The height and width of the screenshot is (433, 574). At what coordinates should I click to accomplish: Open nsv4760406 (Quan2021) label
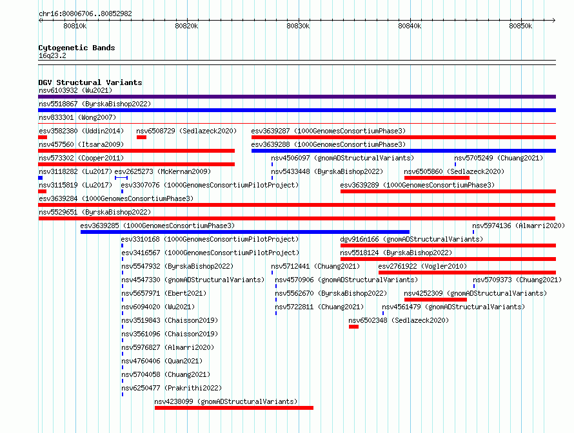tap(162, 361)
